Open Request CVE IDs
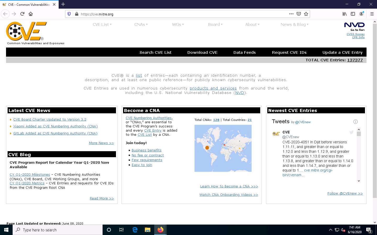The height and width of the screenshot is (235, 377). [289, 52]
